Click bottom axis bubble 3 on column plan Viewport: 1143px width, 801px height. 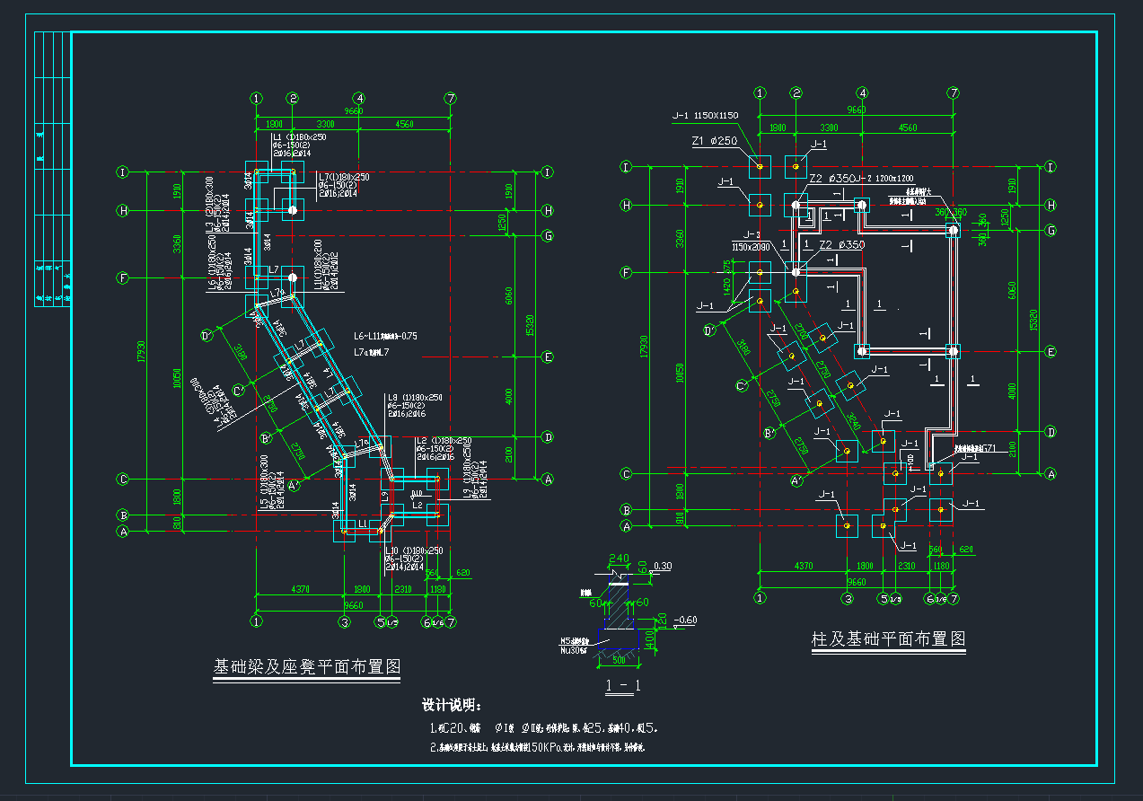(x=846, y=598)
